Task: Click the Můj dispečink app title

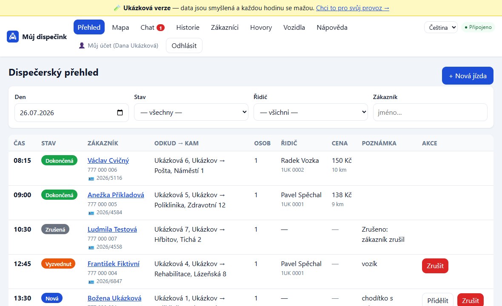Action: 45,37
